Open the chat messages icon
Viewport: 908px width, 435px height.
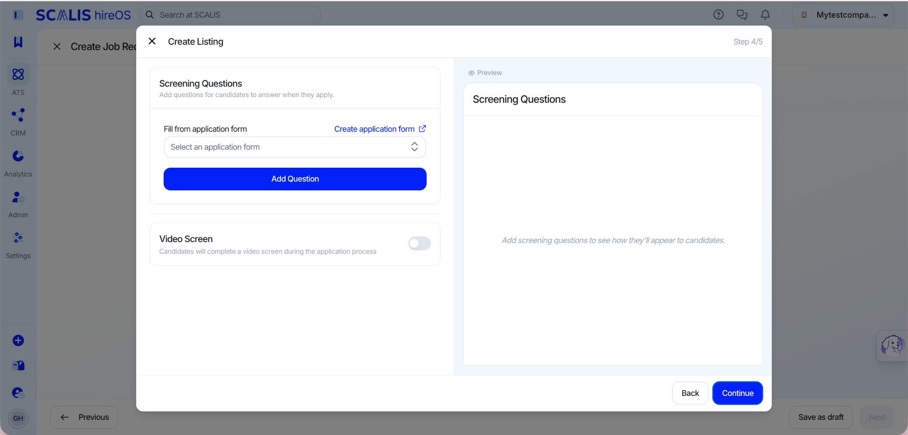(742, 15)
